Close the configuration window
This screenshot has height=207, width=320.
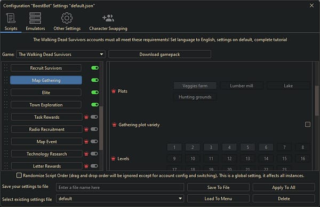coord(311,5)
